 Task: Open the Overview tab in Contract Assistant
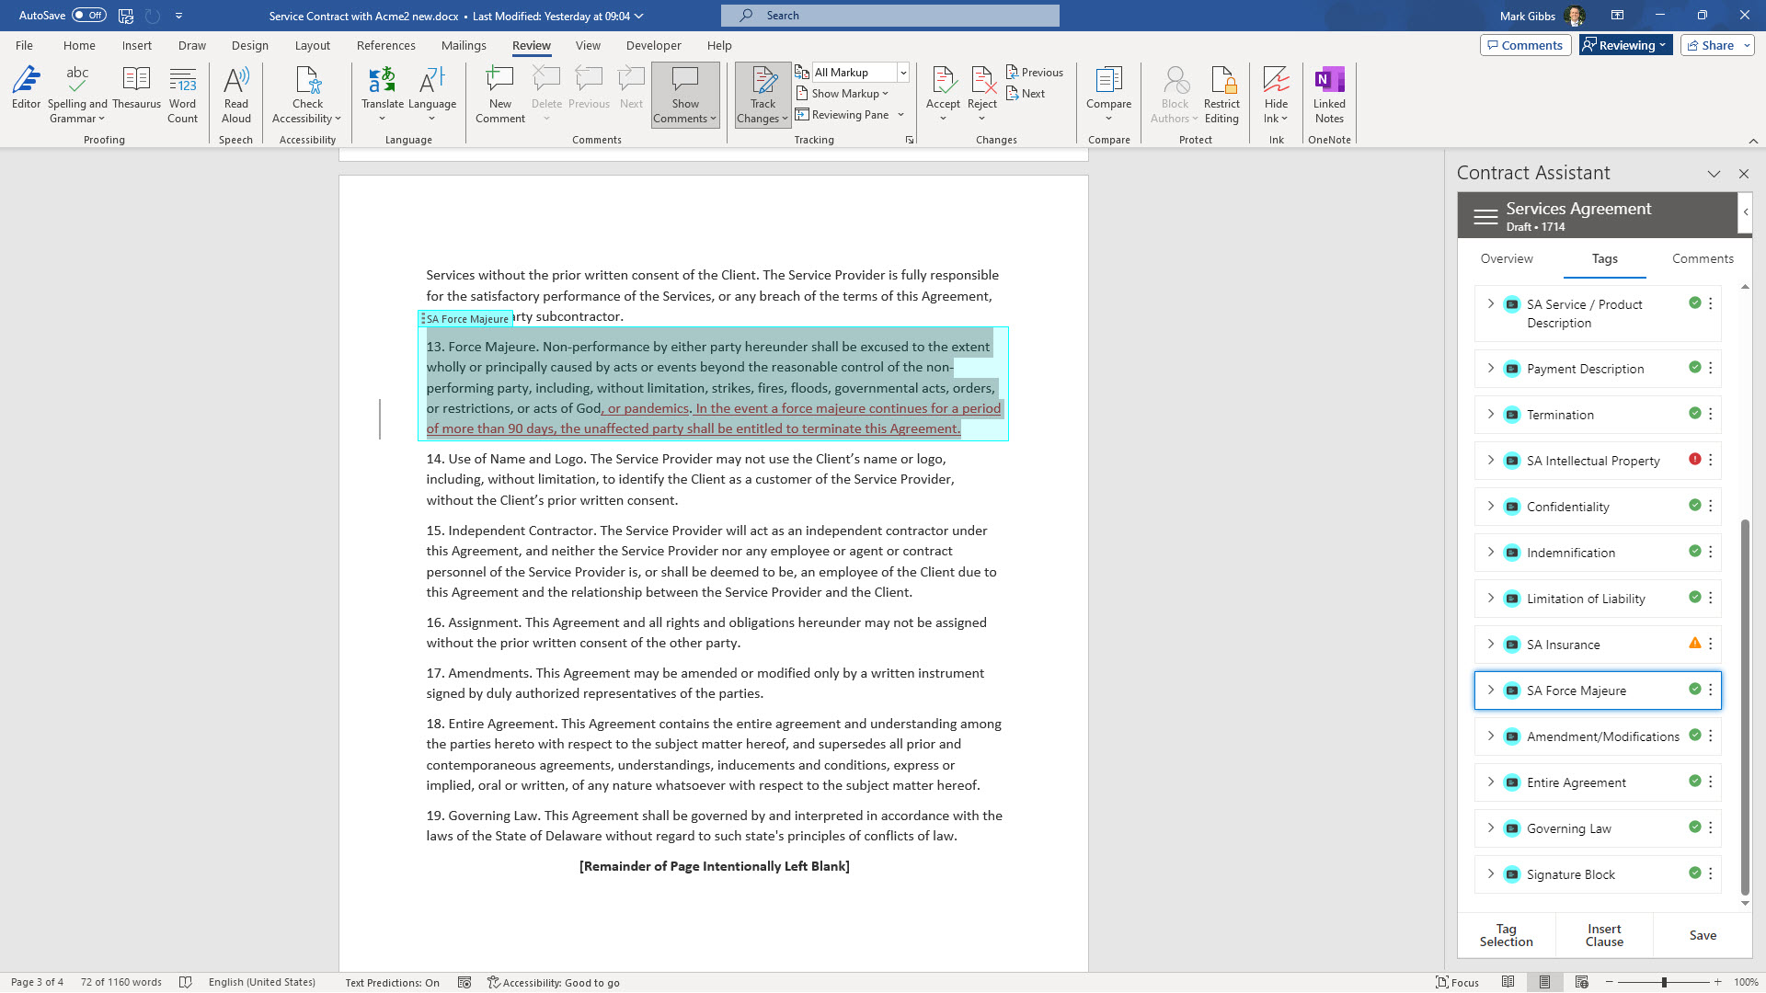pyautogui.click(x=1506, y=258)
